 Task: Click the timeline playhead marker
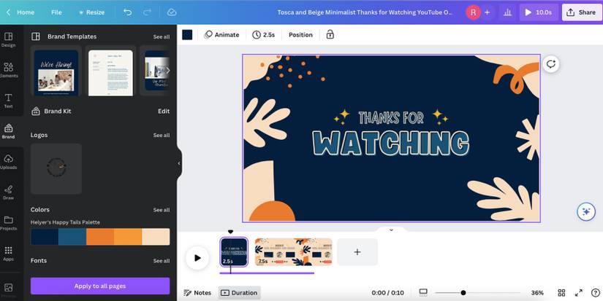pos(230,232)
